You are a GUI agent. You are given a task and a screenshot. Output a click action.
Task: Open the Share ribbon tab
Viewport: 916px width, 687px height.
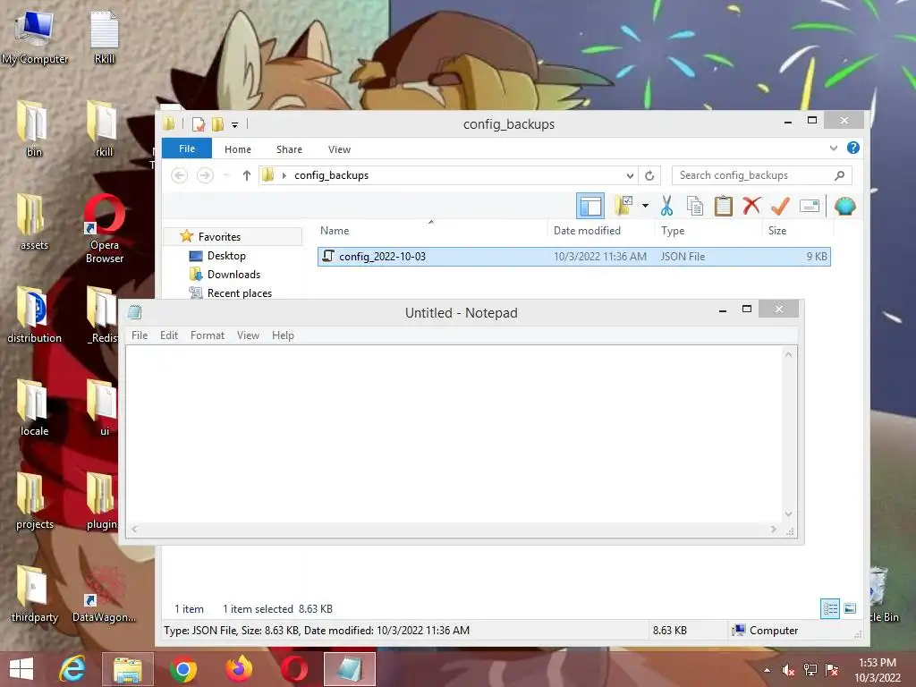click(x=289, y=149)
